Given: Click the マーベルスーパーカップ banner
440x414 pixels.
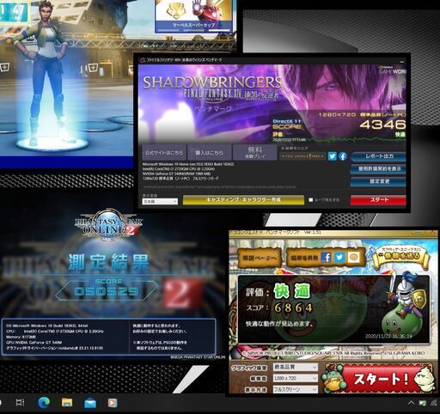Looking at the screenshot, I should pyautogui.click(x=193, y=16).
